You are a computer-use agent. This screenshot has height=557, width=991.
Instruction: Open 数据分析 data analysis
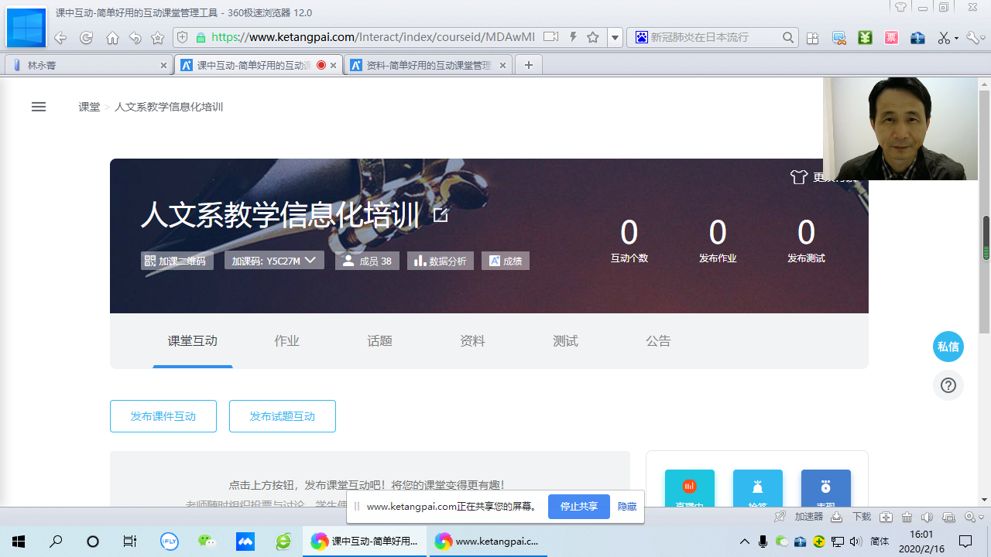coord(441,261)
